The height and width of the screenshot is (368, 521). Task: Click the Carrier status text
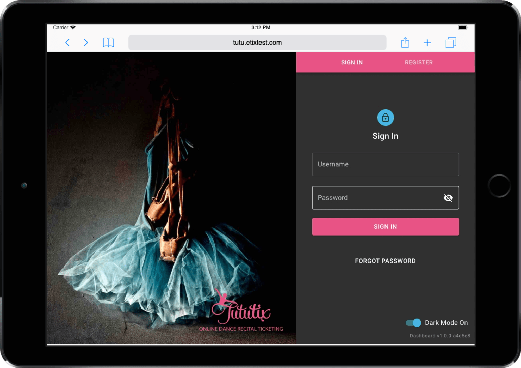click(x=60, y=27)
